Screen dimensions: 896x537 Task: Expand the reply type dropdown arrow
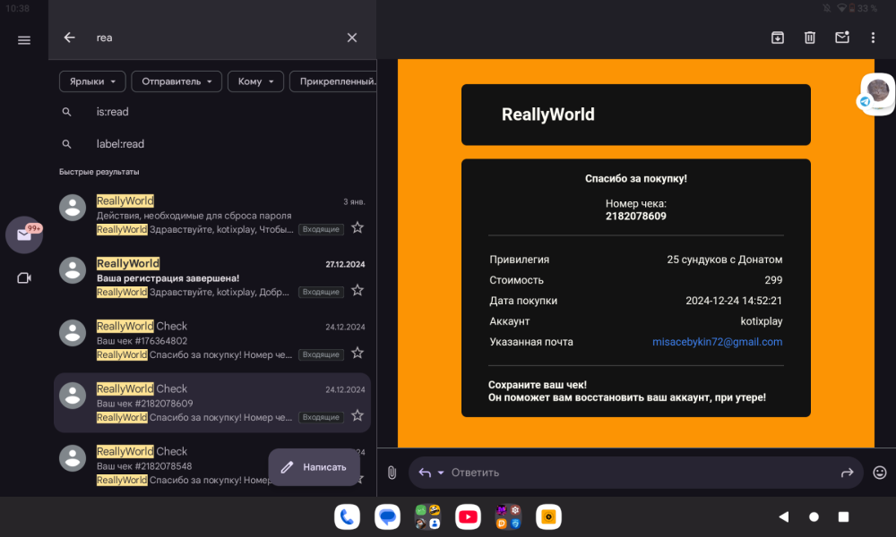click(x=441, y=473)
